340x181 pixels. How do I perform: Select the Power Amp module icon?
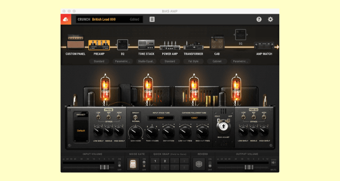coord(170,45)
